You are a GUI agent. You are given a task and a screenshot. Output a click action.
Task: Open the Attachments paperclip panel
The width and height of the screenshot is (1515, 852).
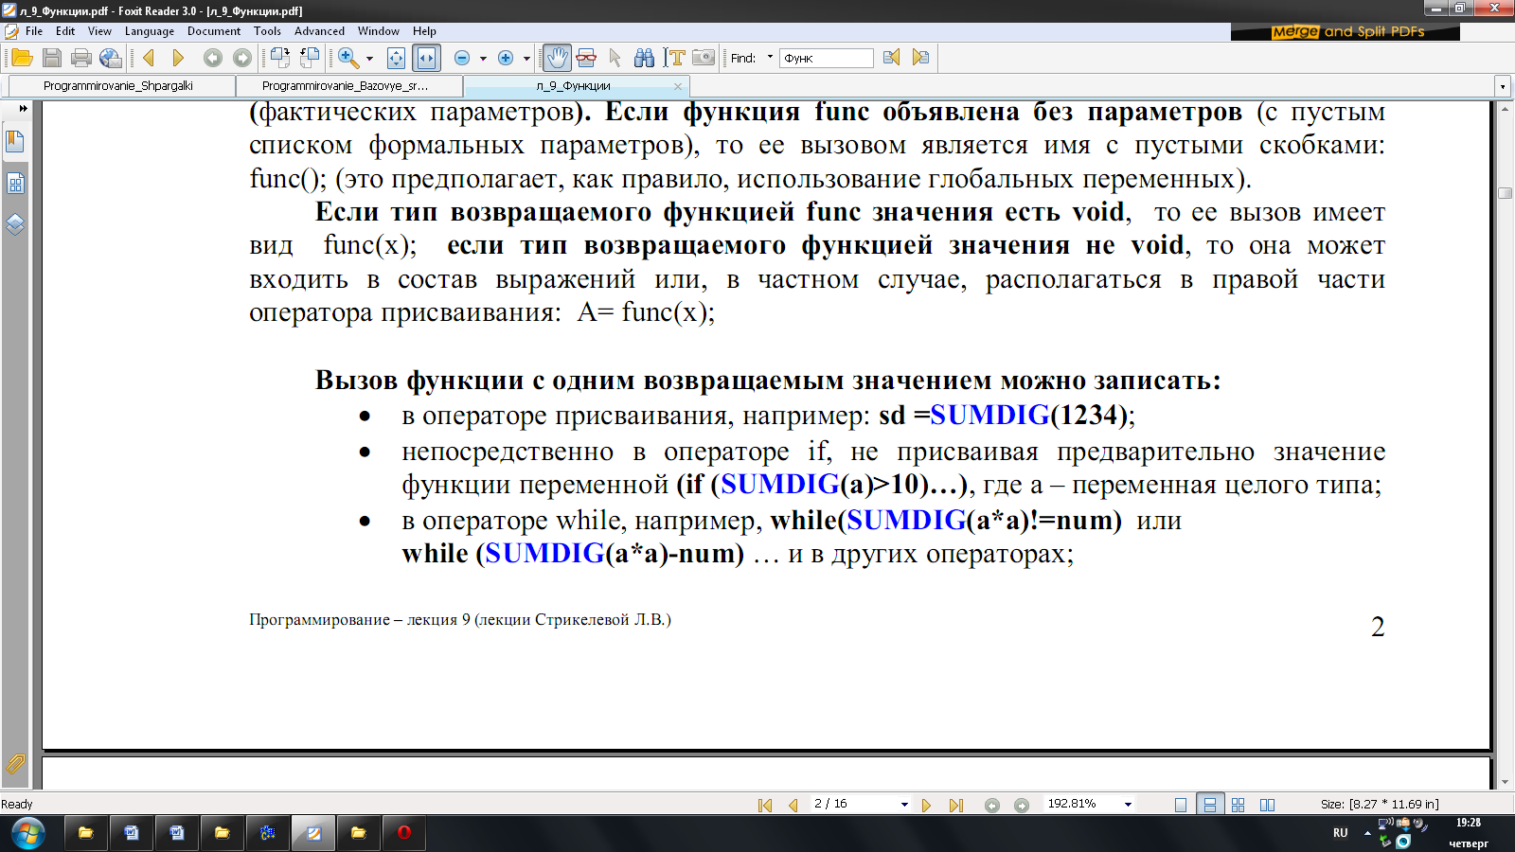(15, 763)
